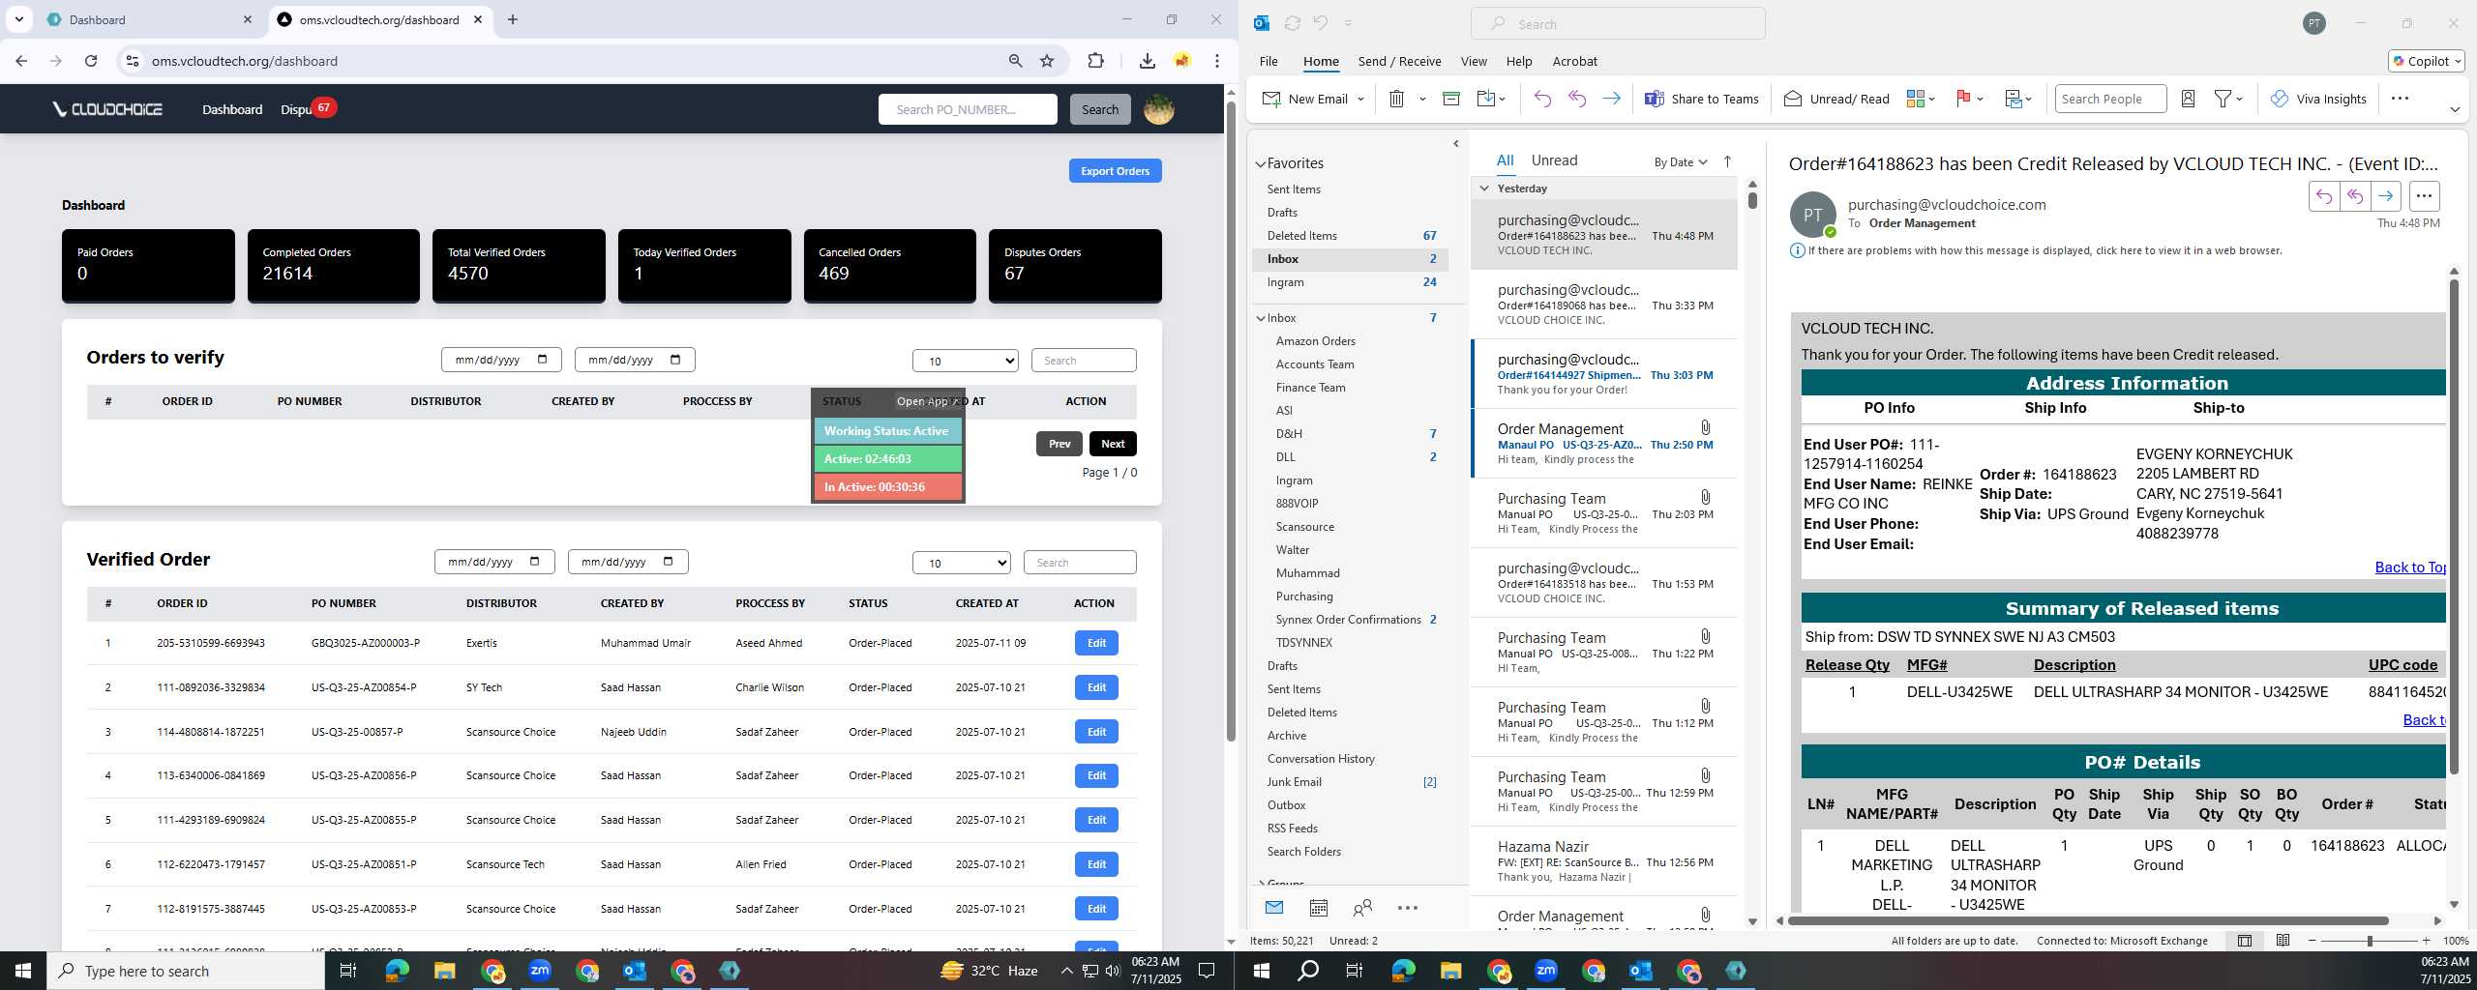
Task: Click the Reverse sort arrow in message list
Action: [1727, 161]
